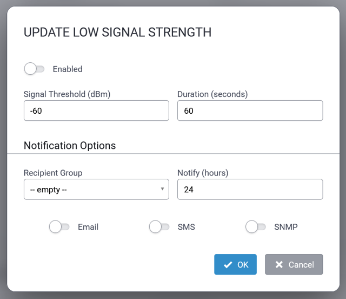The image size is (346, 299).
Task: Click the Signal Threshold input field
Action: 96,110
